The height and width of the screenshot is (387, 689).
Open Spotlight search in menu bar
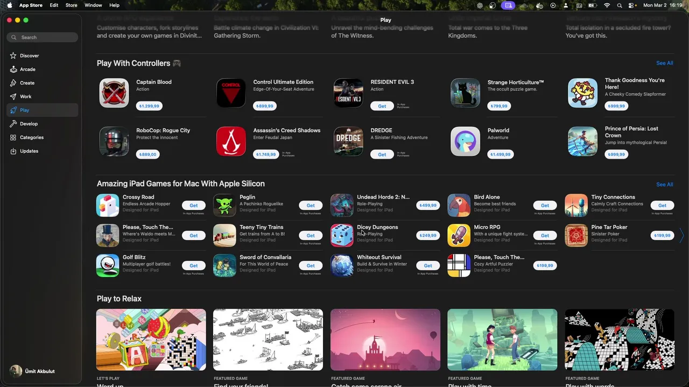tap(620, 5)
